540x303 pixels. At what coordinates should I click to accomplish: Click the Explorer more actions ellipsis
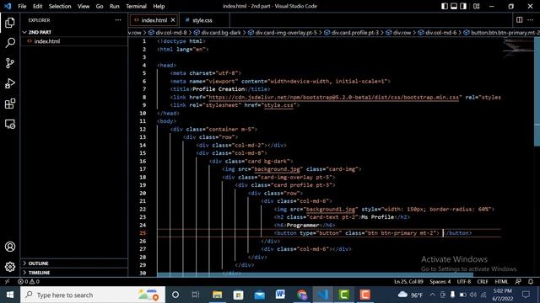click(118, 20)
